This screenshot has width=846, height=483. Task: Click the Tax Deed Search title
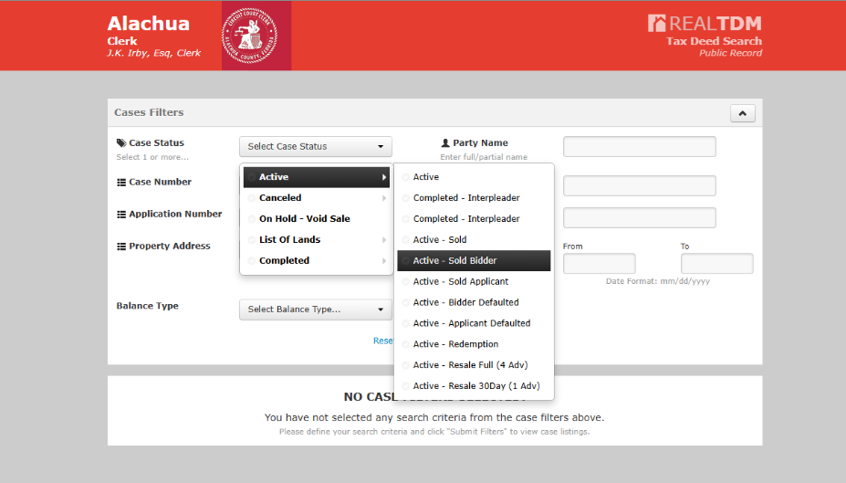(714, 41)
